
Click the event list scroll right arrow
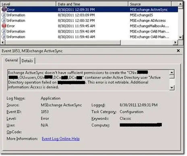(175, 43)
